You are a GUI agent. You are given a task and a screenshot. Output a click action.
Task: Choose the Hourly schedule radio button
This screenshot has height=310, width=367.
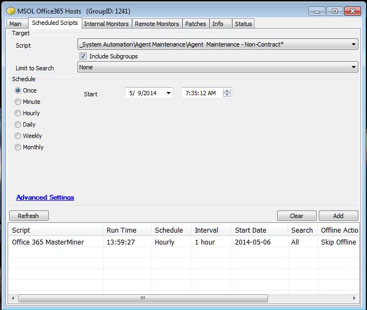coord(18,113)
